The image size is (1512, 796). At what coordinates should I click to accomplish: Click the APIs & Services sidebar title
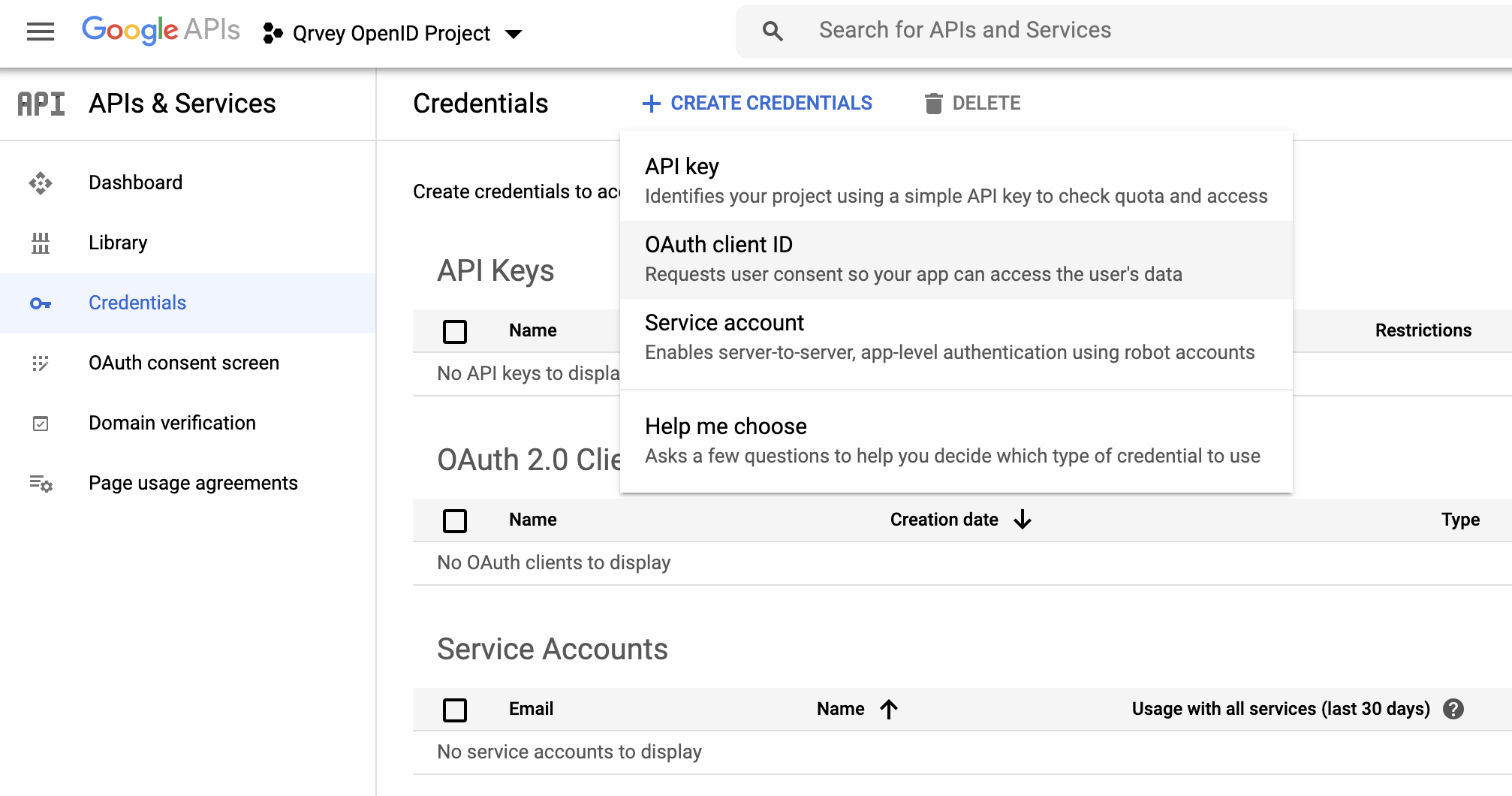pos(182,104)
